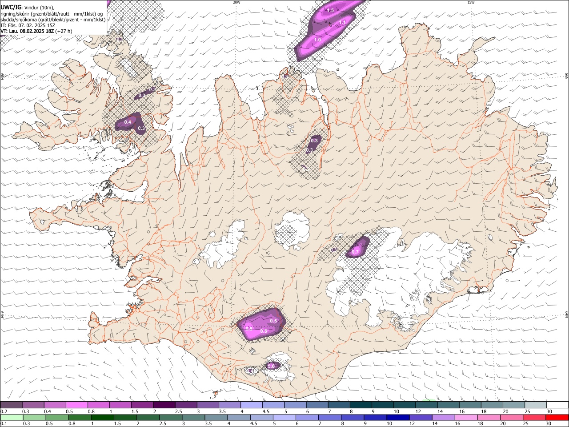Select the bright red 30 swatch in the lower legend
The image size is (569, 427).
point(557,417)
